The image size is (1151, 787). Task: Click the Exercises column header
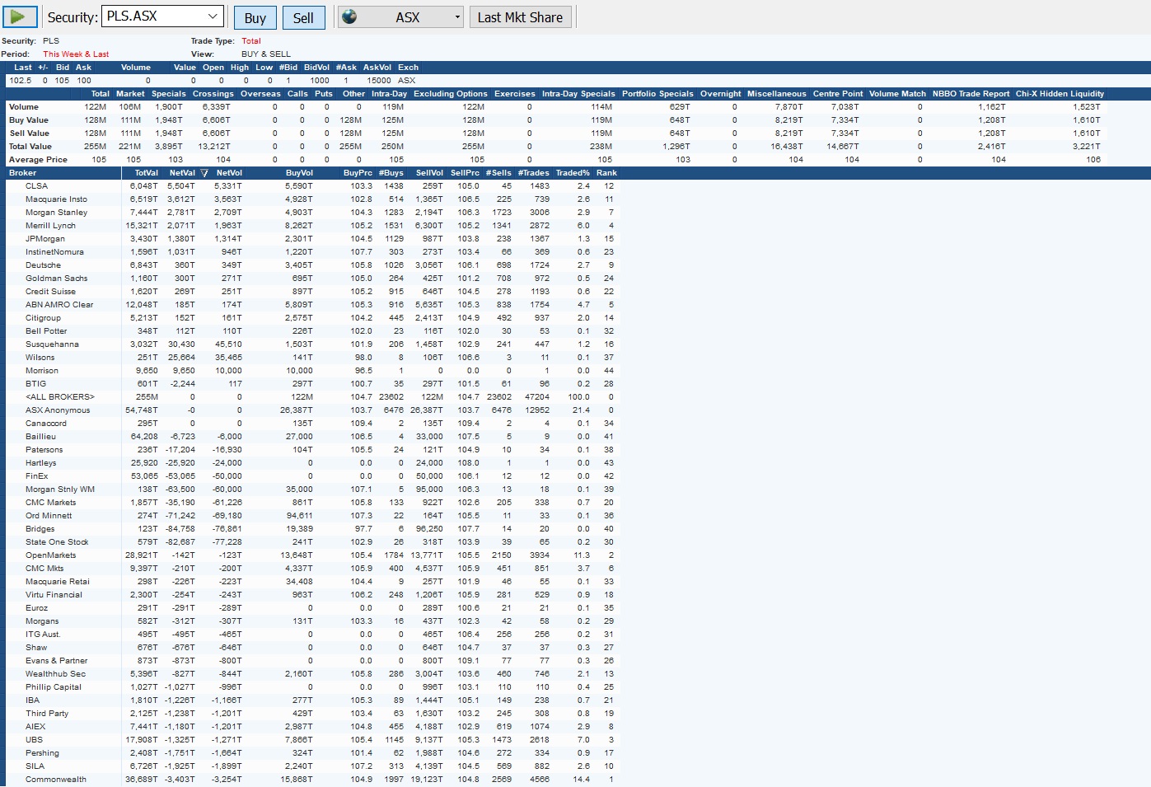tap(515, 94)
